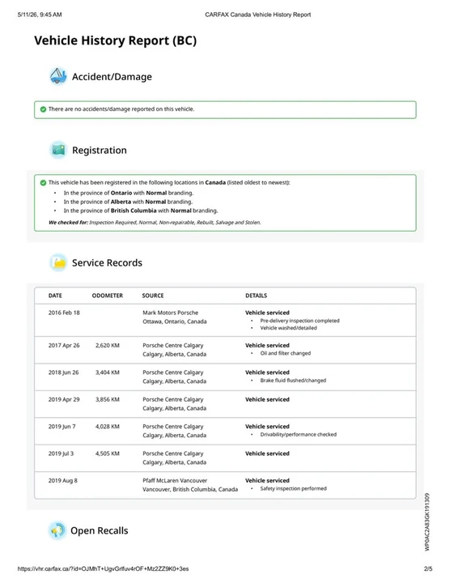Click the DATE column header
This screenshot has height=583, width=450.
[x=55, y=296]
